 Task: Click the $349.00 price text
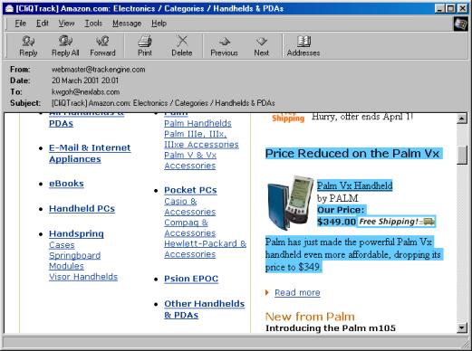coord(336,222)
